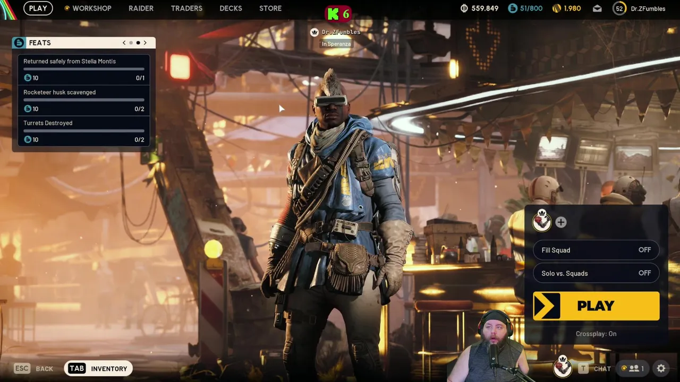The width and height of the screenshot is (680, 382).
Task: Click the blue token icon beside 51/800
Action: tap(513, 8)
